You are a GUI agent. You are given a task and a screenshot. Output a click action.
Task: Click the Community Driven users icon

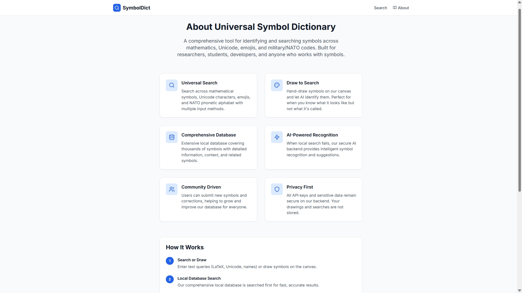coord(172,189)
